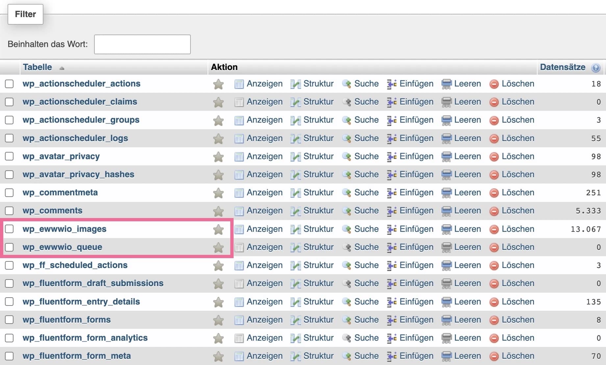Click the Anzeigen icon for wp_commentmeta
The image size is (606, 365).
coord(239,193)
